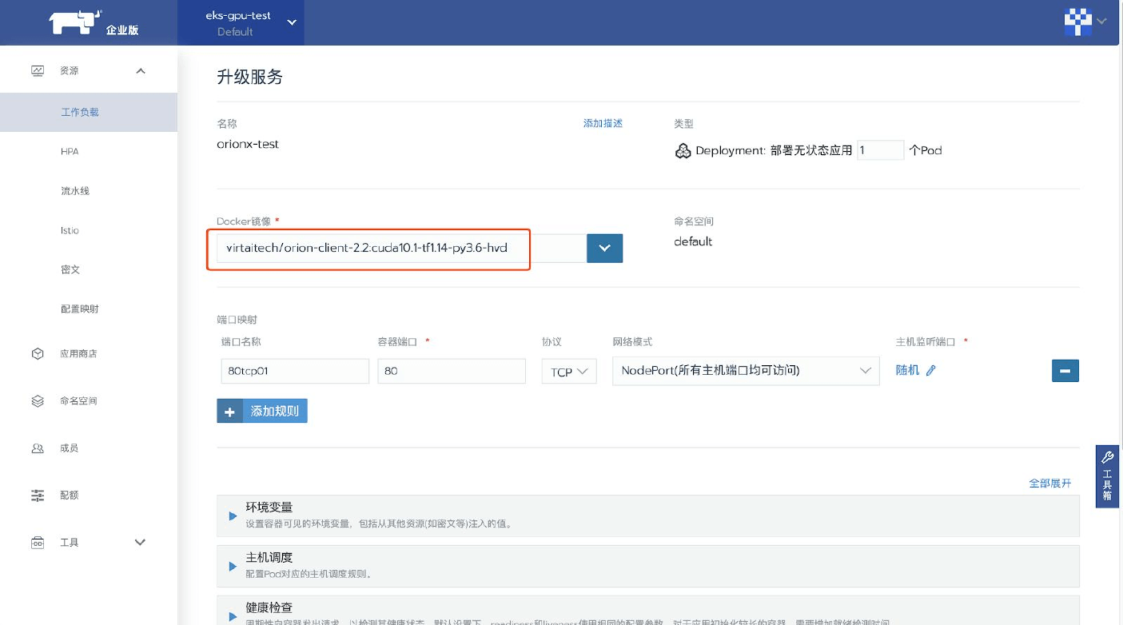Click the container port field with value 80
1123x625 pixels.
pyautogui.click(x=452, y=371)
